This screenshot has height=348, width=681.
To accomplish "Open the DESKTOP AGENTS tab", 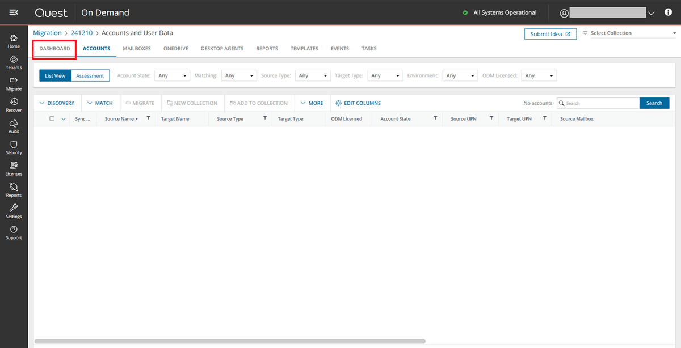I will (222, 49).
